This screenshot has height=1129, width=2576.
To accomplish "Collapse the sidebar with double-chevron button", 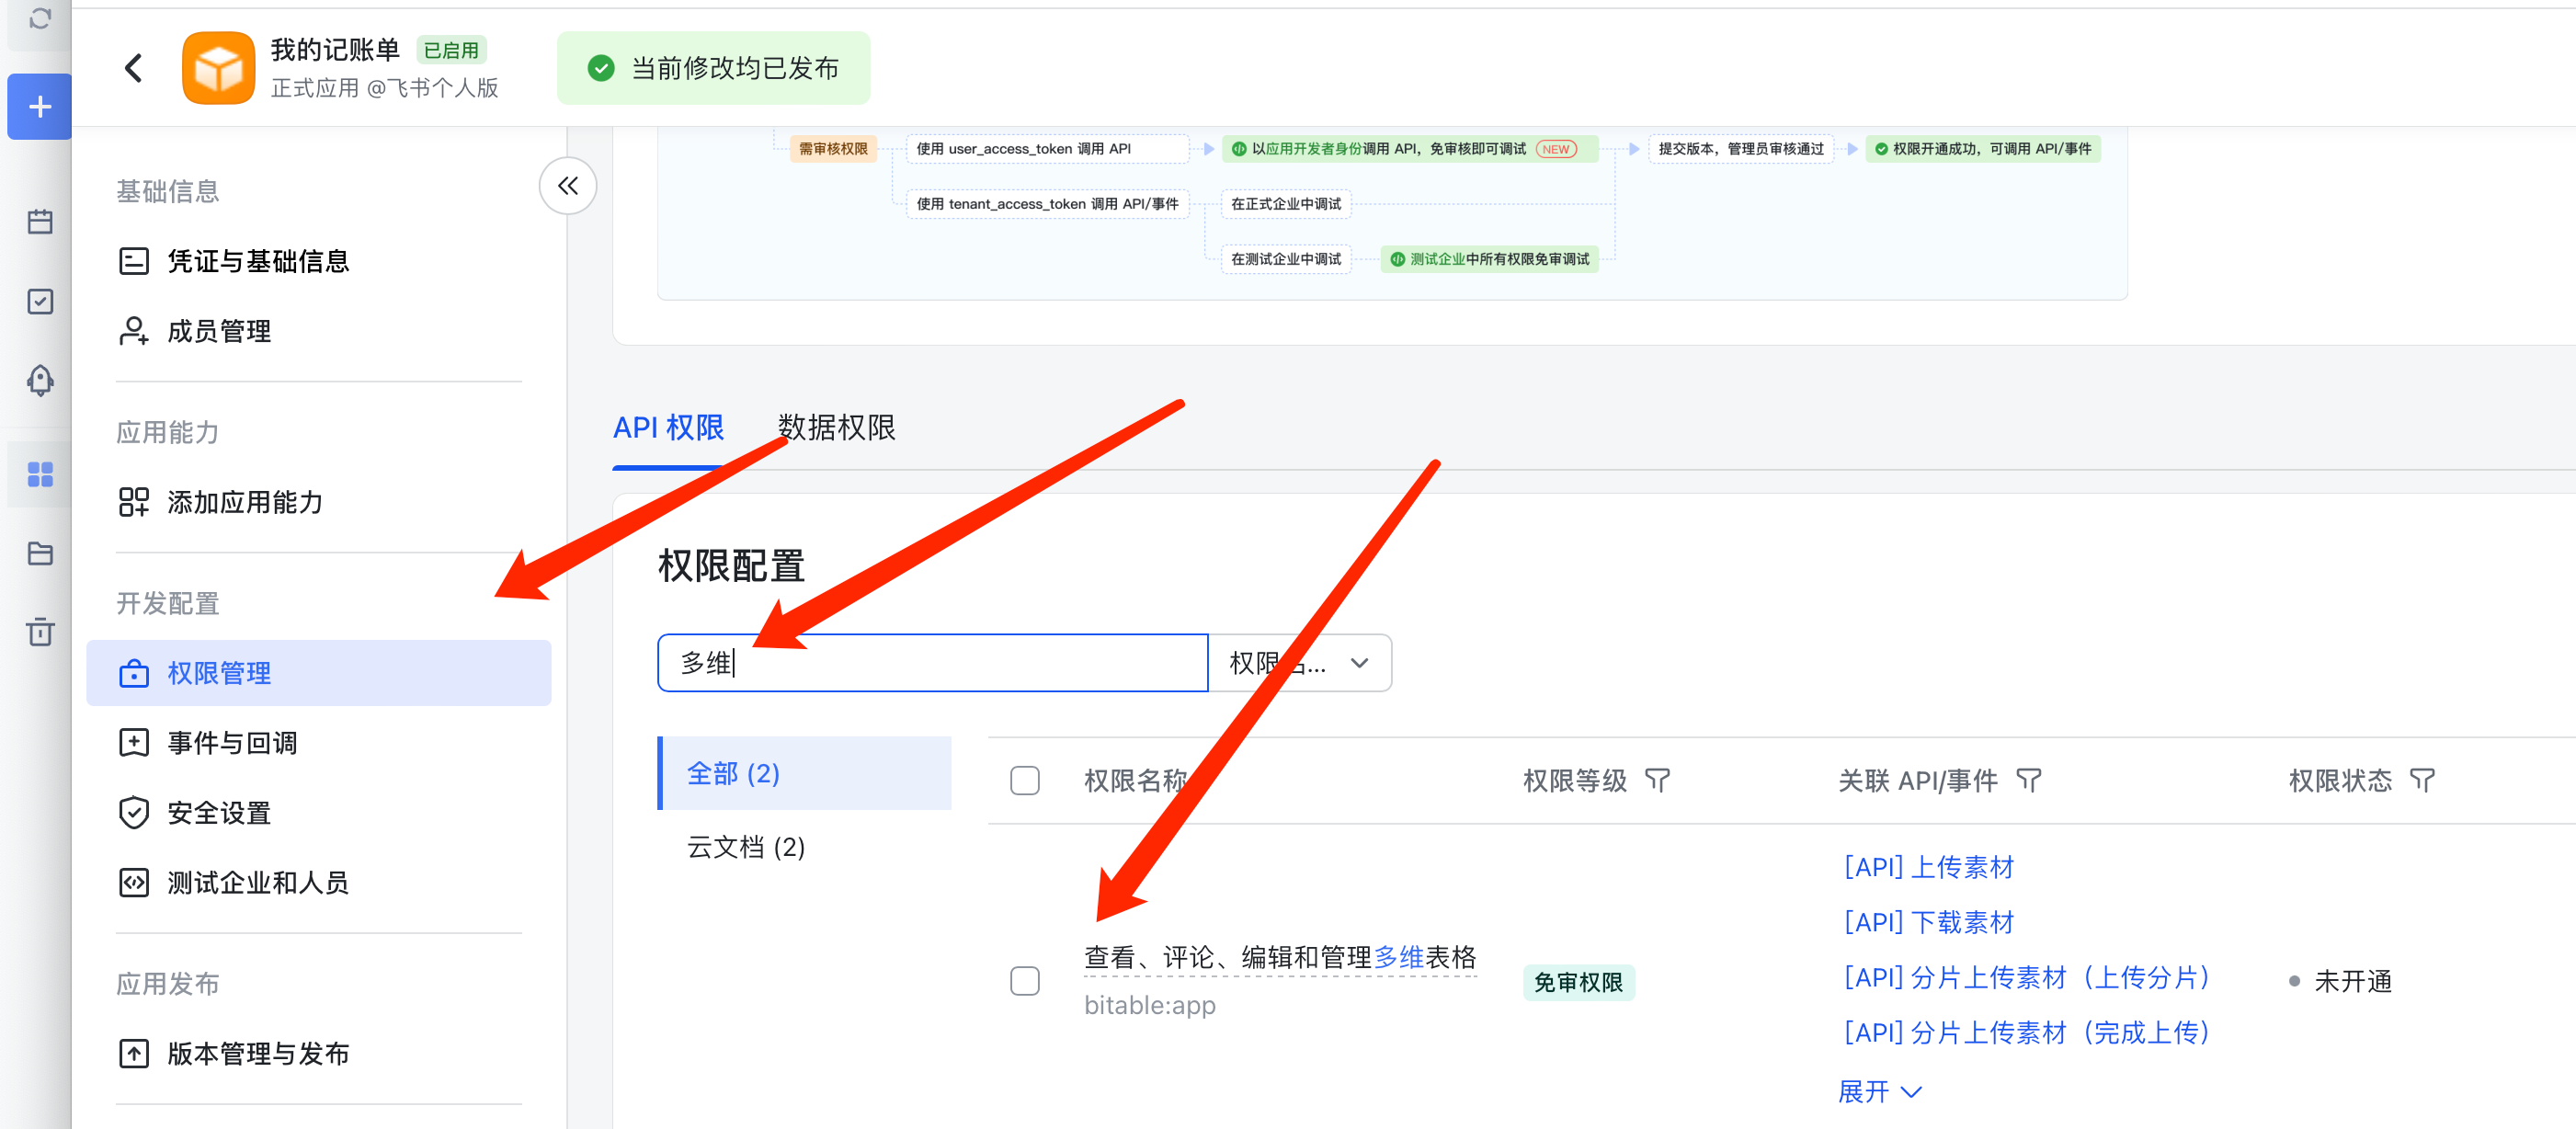I will [x=567, y=186].
